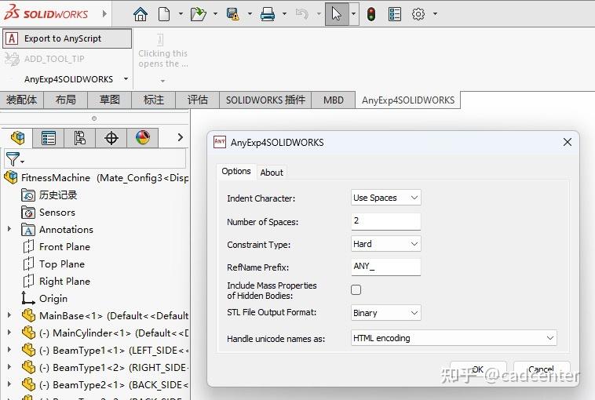Open the ConfigurationManager tab

(80, 137)
